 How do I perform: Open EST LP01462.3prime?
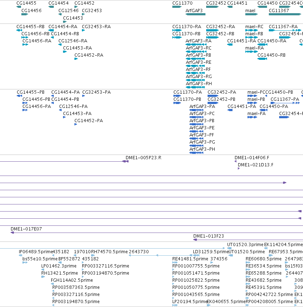click(x=43, y=270)
